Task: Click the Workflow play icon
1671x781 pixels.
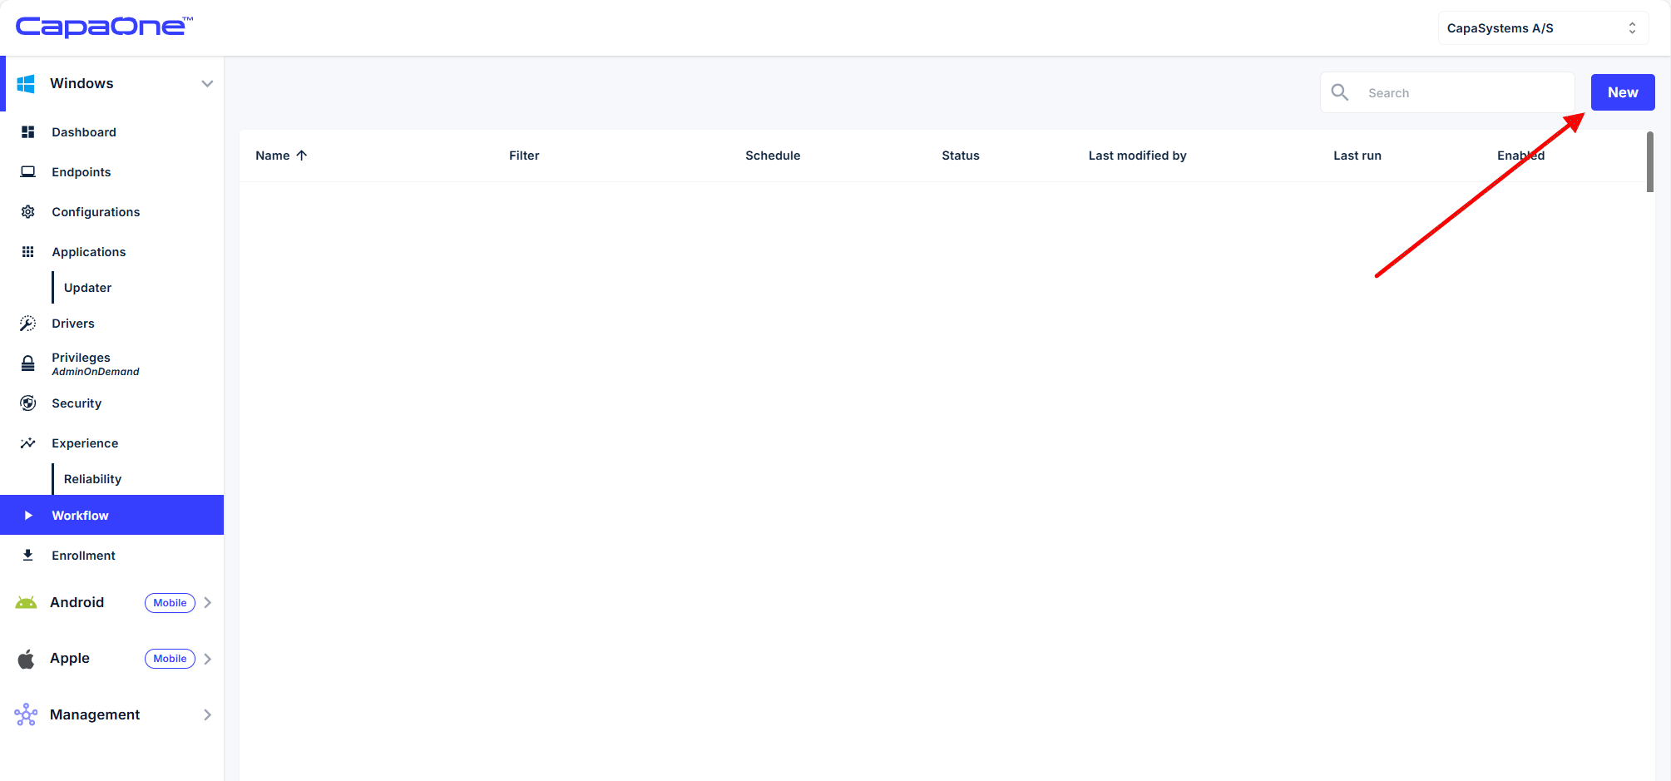Action: (x=28, y=516)
